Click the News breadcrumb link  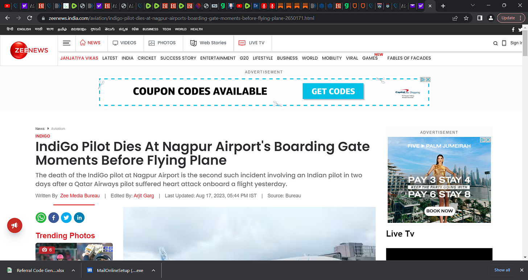[40, 129]
